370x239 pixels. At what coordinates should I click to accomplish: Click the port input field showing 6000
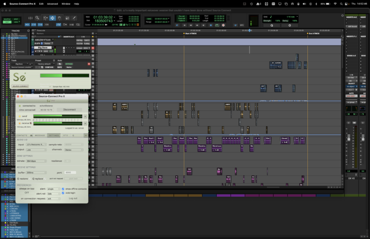tap(70, 173)
